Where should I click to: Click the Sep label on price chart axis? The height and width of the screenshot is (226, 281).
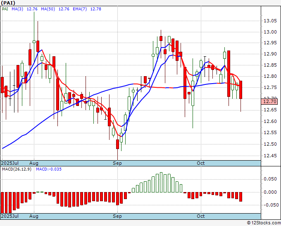[x=117, y=163]
